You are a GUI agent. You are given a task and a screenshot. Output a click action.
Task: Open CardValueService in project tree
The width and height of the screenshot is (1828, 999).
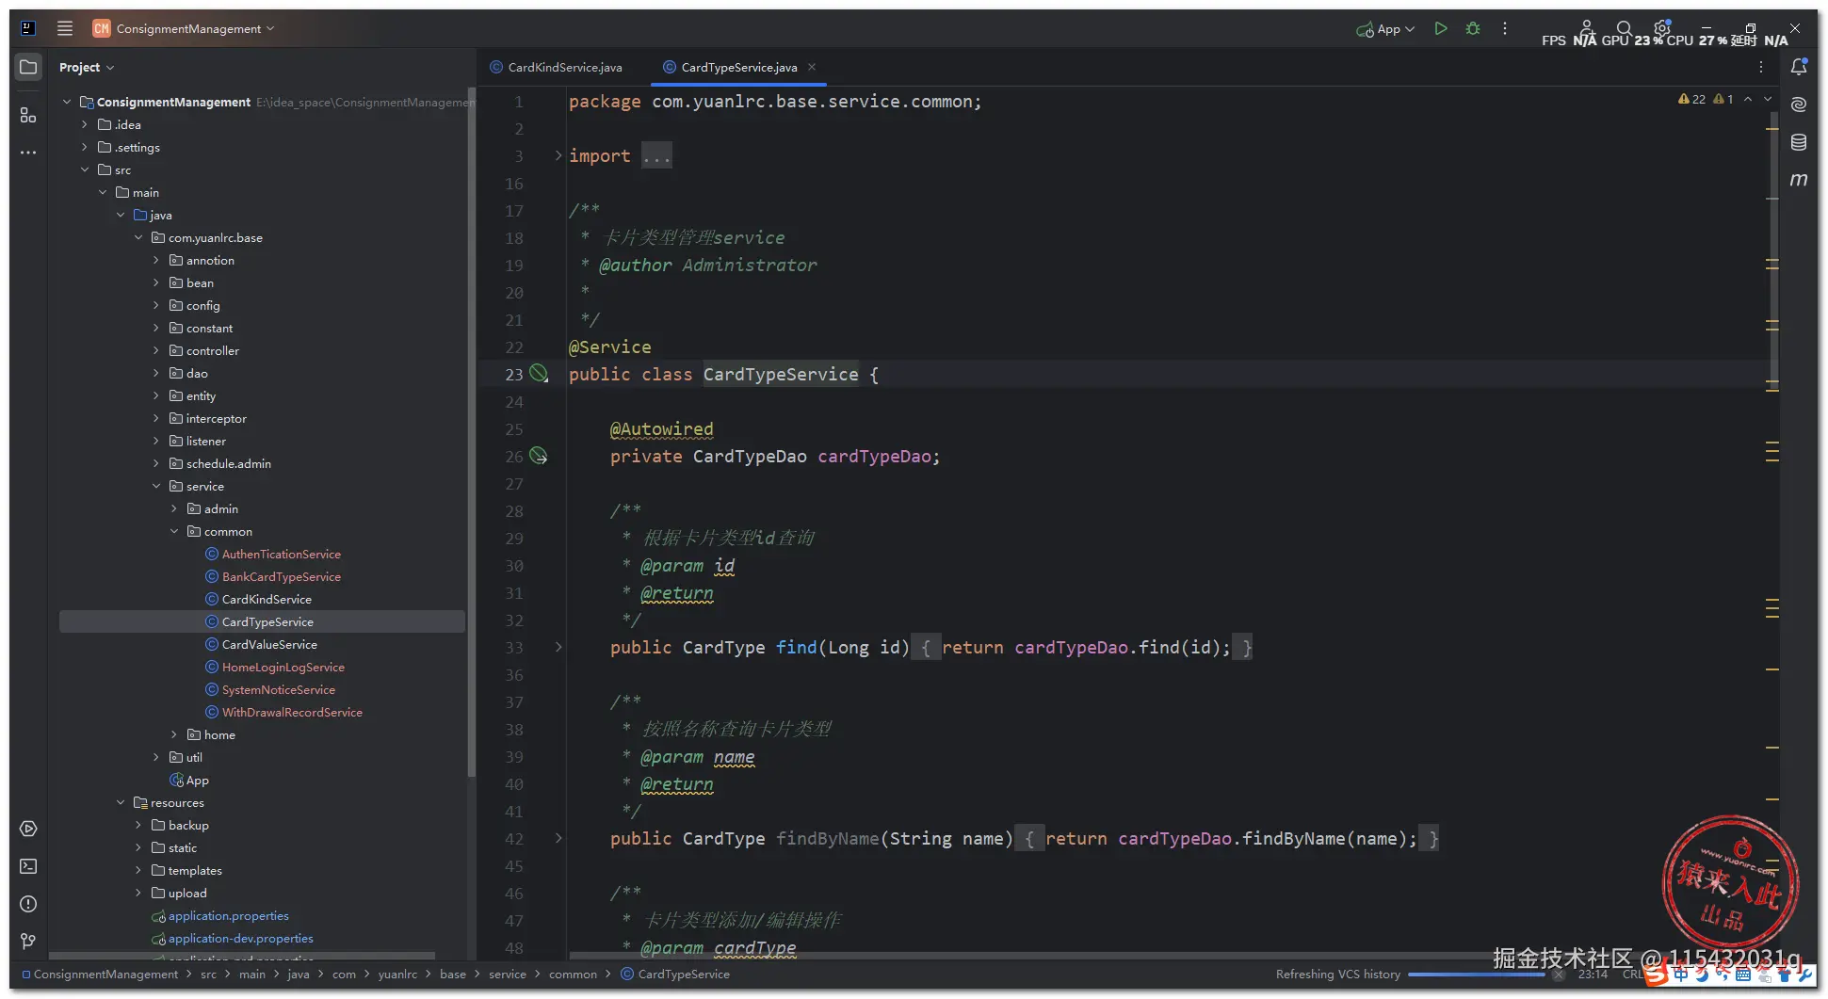[269, 644]
